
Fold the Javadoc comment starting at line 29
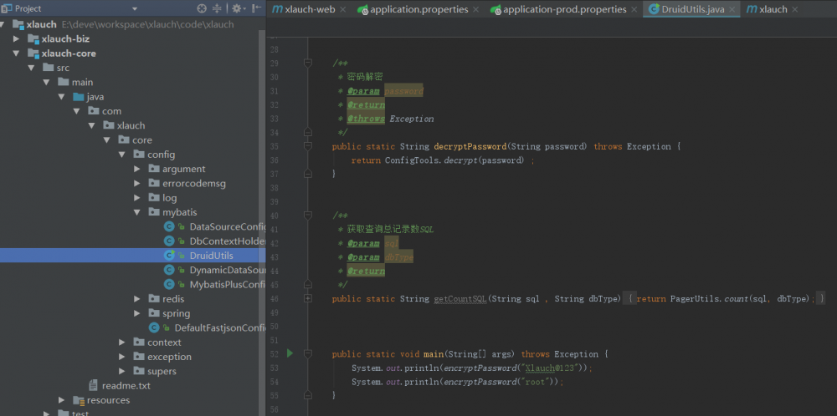307,63
